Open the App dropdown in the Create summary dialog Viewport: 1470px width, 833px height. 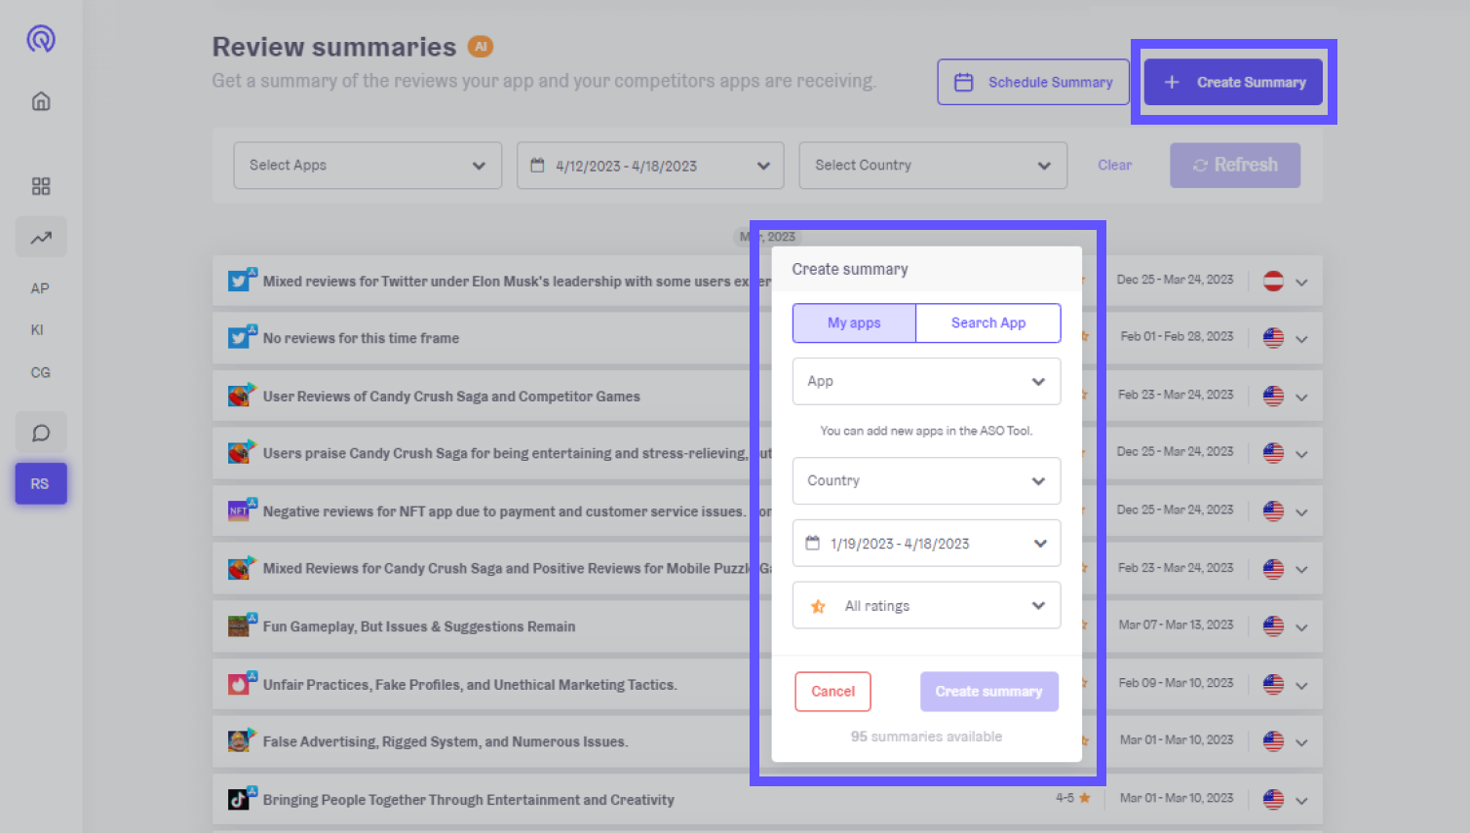[925, 381]
